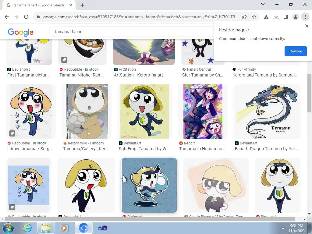Switch to Chromium in the taskbar
Screen dimensions: 312x234
pyautogui.click(x=84, y=228)
